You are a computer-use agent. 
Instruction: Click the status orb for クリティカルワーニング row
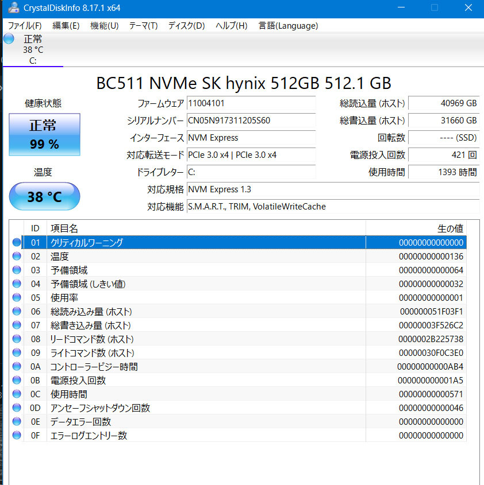point(16,243)
